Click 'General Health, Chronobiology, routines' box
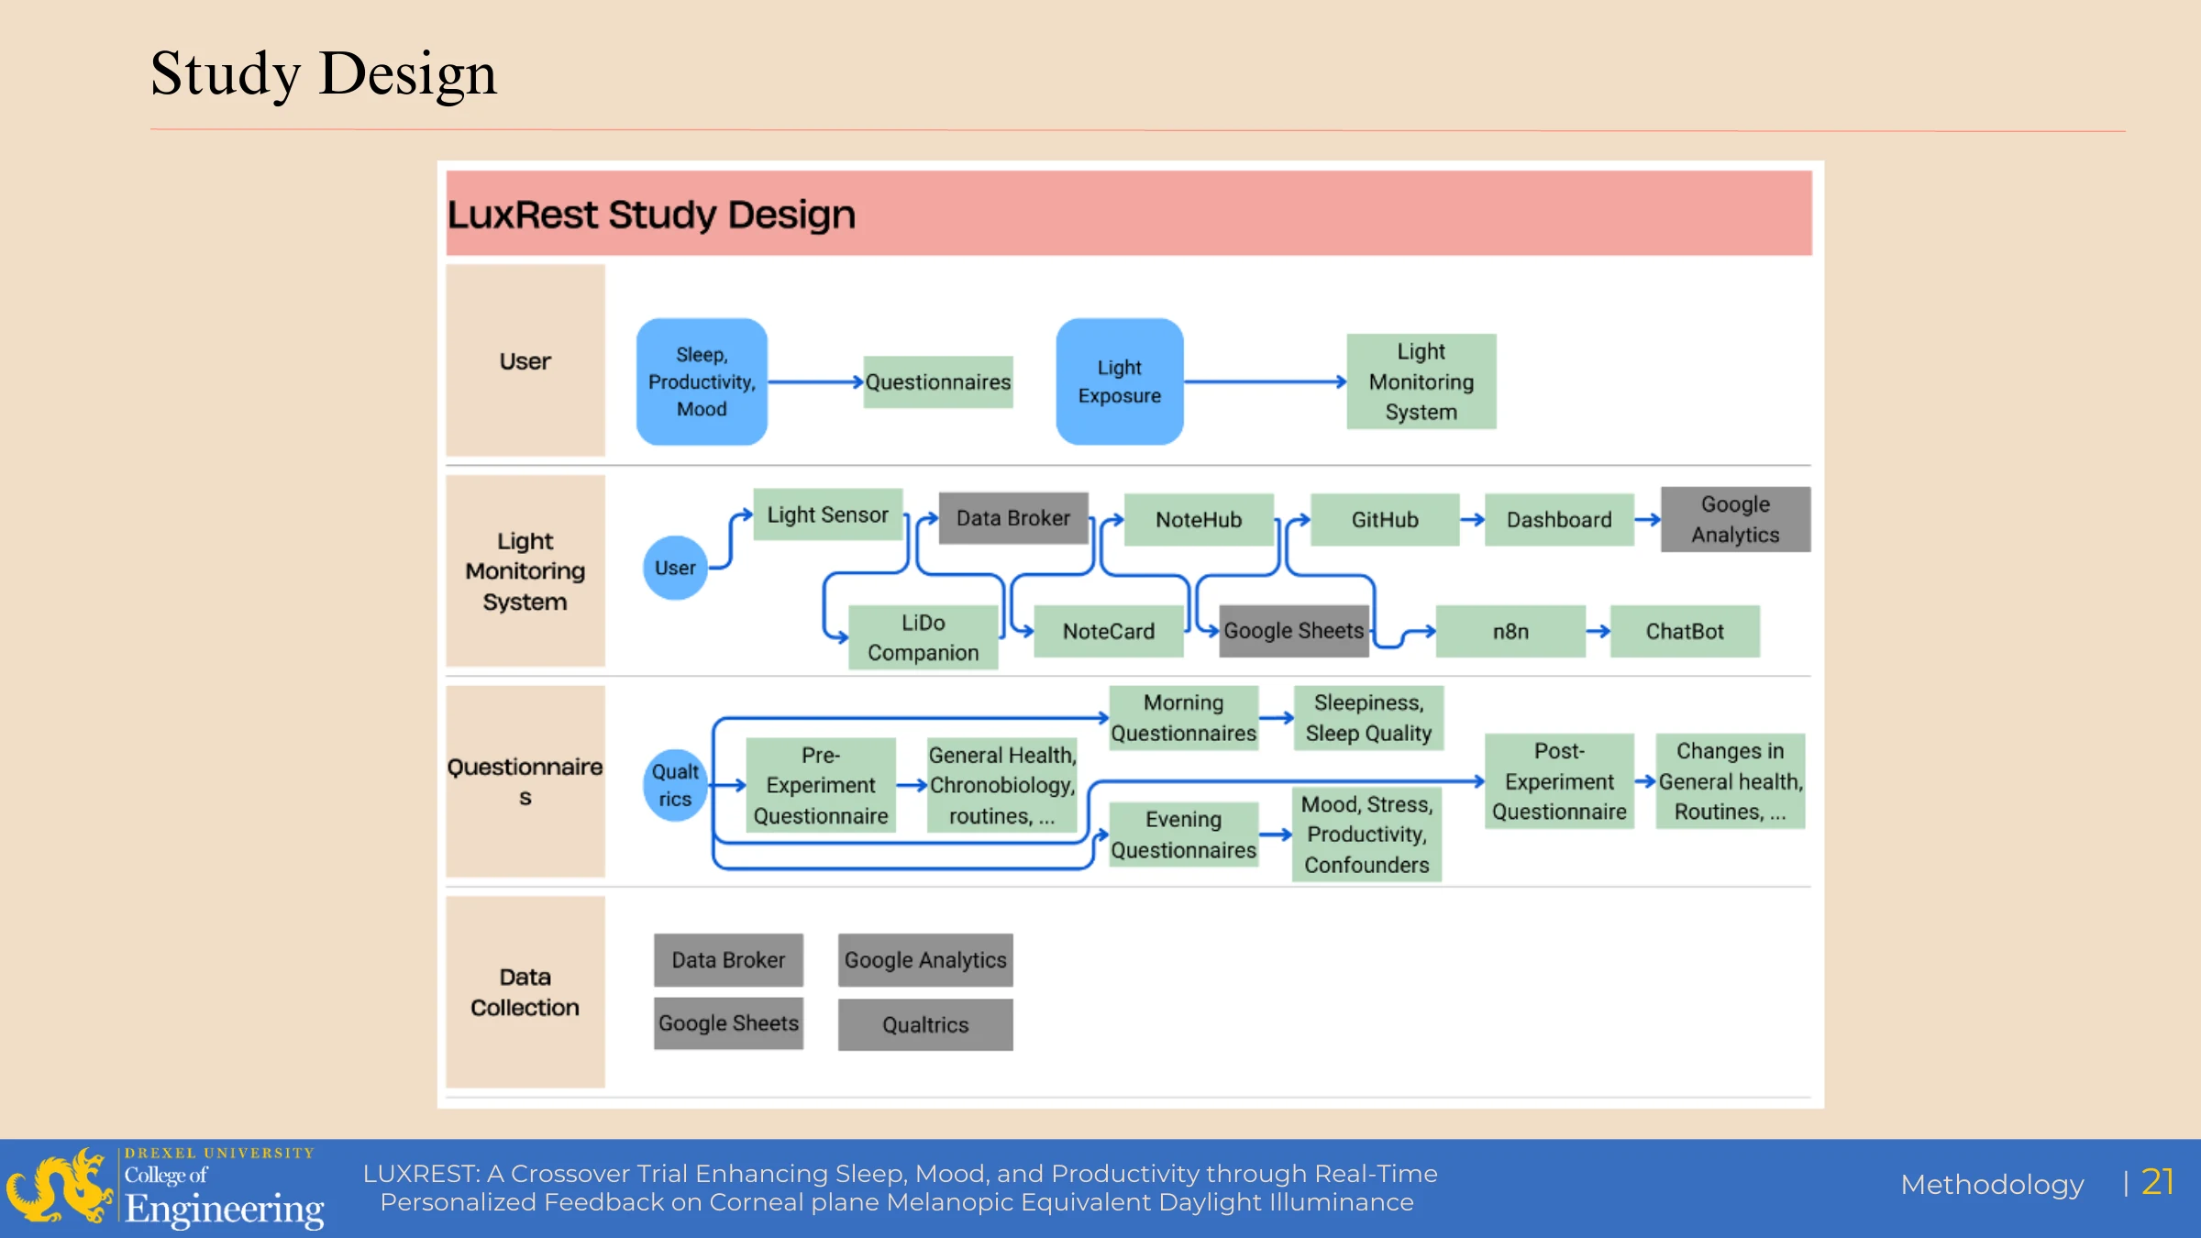 pos(1001,785)
